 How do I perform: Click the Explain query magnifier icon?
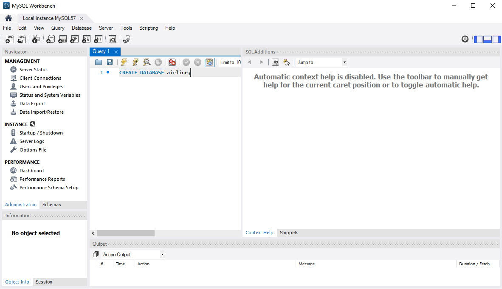coord(147,62)
